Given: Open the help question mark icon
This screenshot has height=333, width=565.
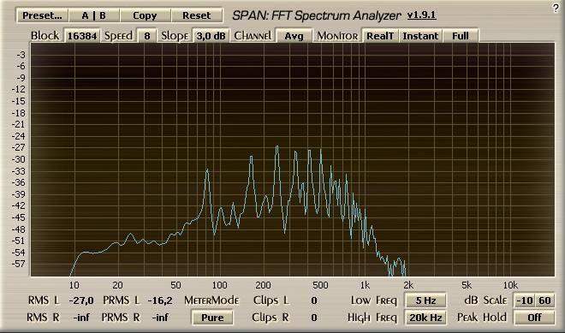Looking at the screenshot, I should click(556, 8).
